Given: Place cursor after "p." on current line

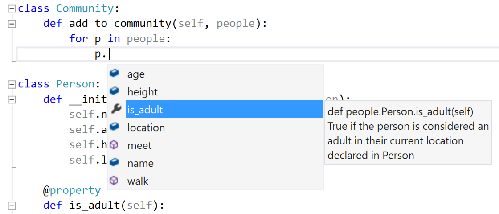Looking at the screenshot, I should coord(110,54).
